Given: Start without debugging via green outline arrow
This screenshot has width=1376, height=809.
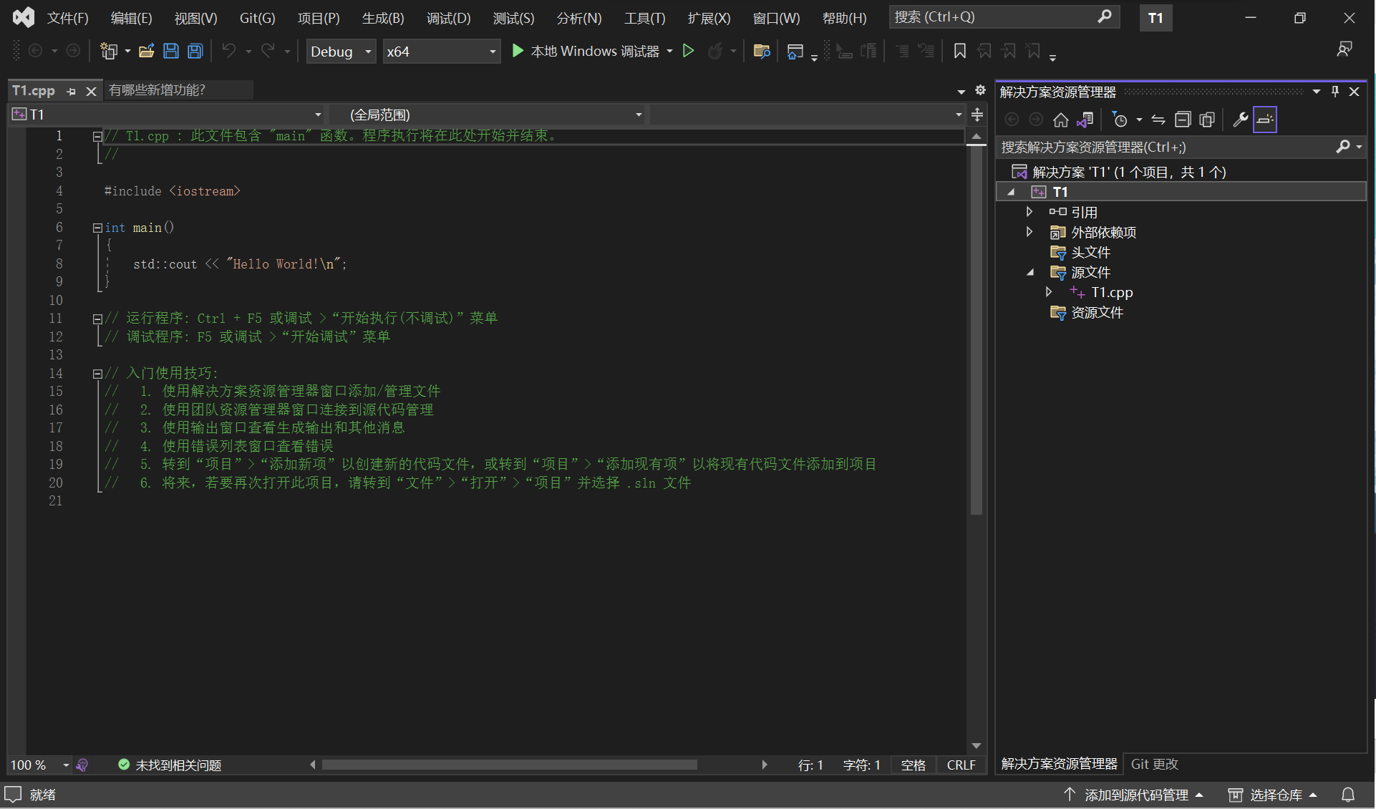Looking at the screenshot, I should point(688,51).
